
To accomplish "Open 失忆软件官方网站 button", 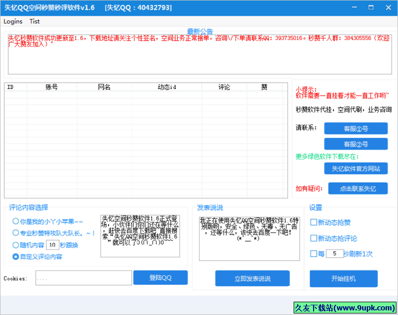I will (356, 168).
